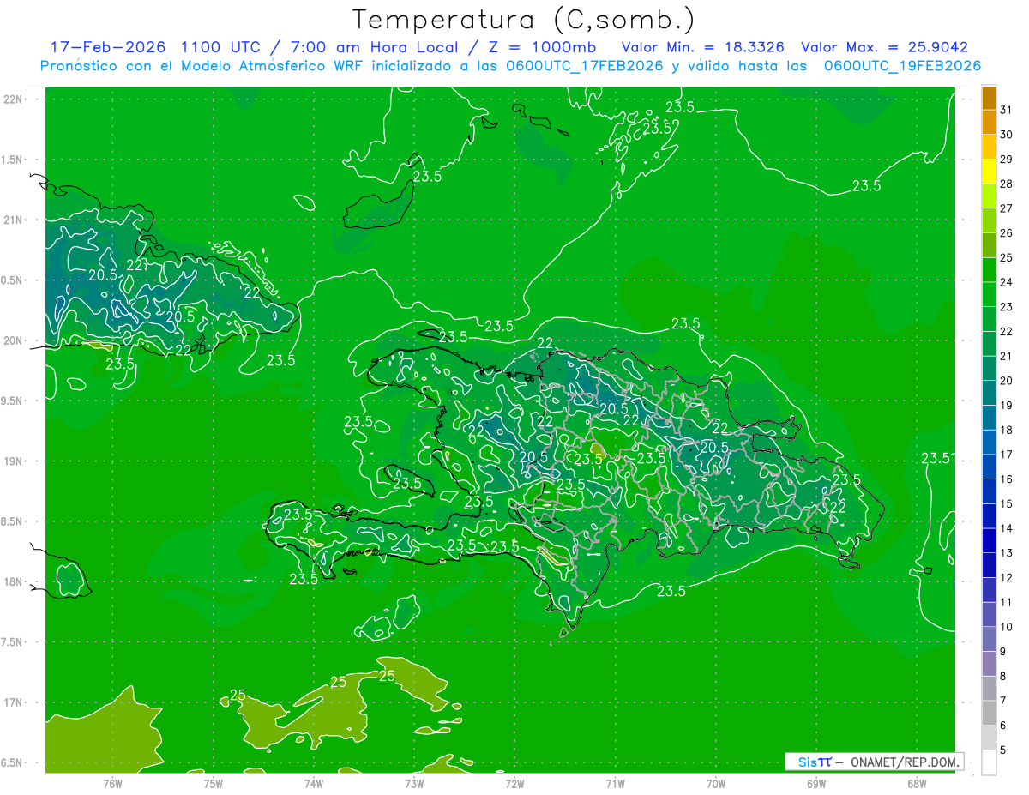Click the "75W" longitude axis label
Image resolution: width=1029 pixels, height=795 pixels.
[x=213, y=784]
